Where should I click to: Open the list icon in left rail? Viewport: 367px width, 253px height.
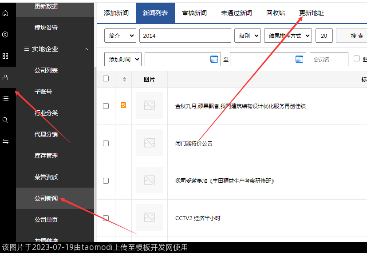(x=5, y=98)
